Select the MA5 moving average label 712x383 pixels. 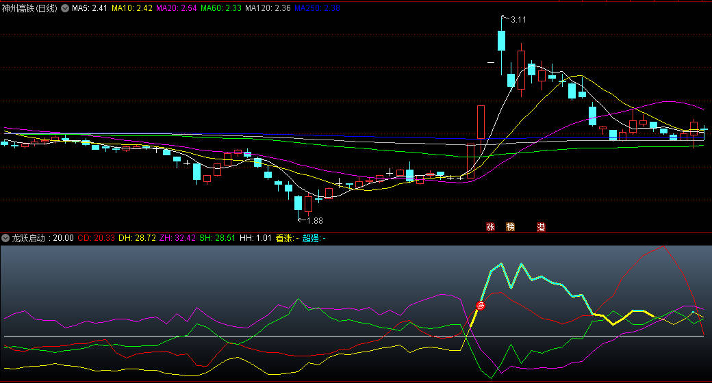tap(90, 8)
